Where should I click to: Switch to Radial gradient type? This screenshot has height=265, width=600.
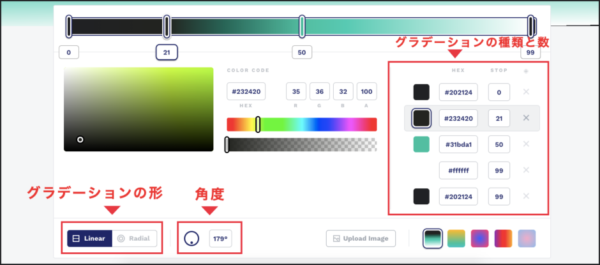coord(134,239)
